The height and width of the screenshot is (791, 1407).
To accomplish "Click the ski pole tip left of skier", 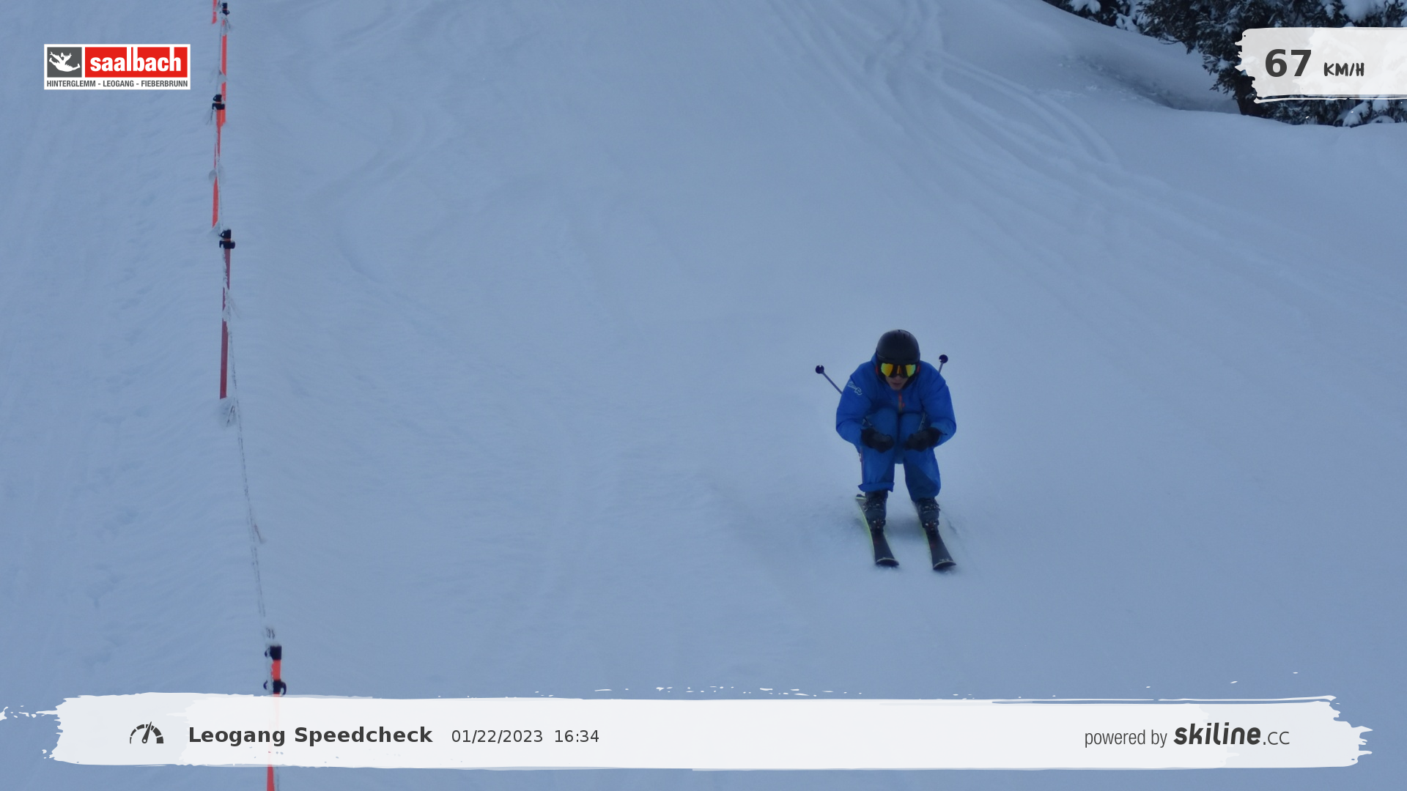I will point(820,369).
